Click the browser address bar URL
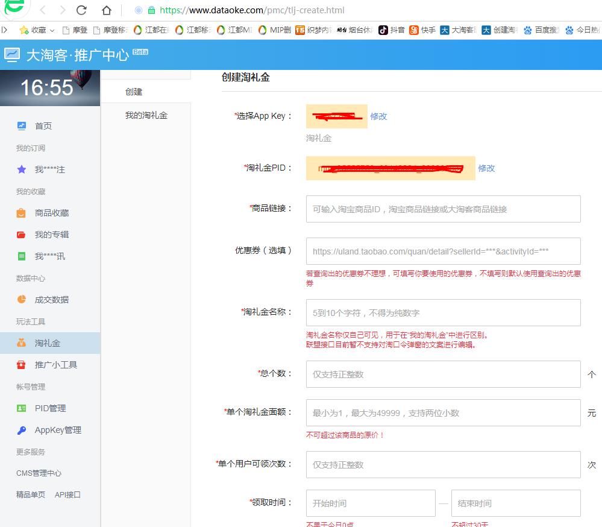The width and height of the screenshot is (602, 527). 252,10
